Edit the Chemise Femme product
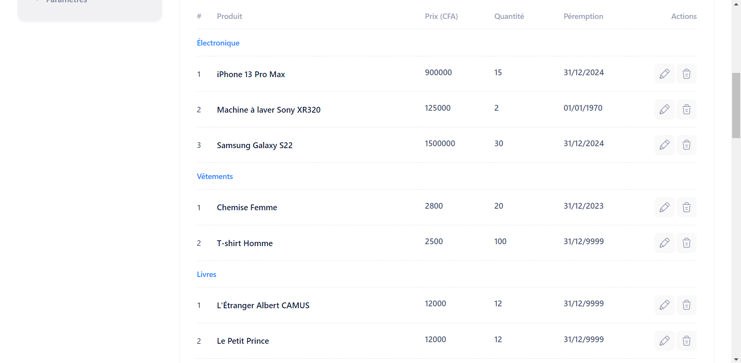This screenshot has height=363, width=741. (x=664, y=207)
